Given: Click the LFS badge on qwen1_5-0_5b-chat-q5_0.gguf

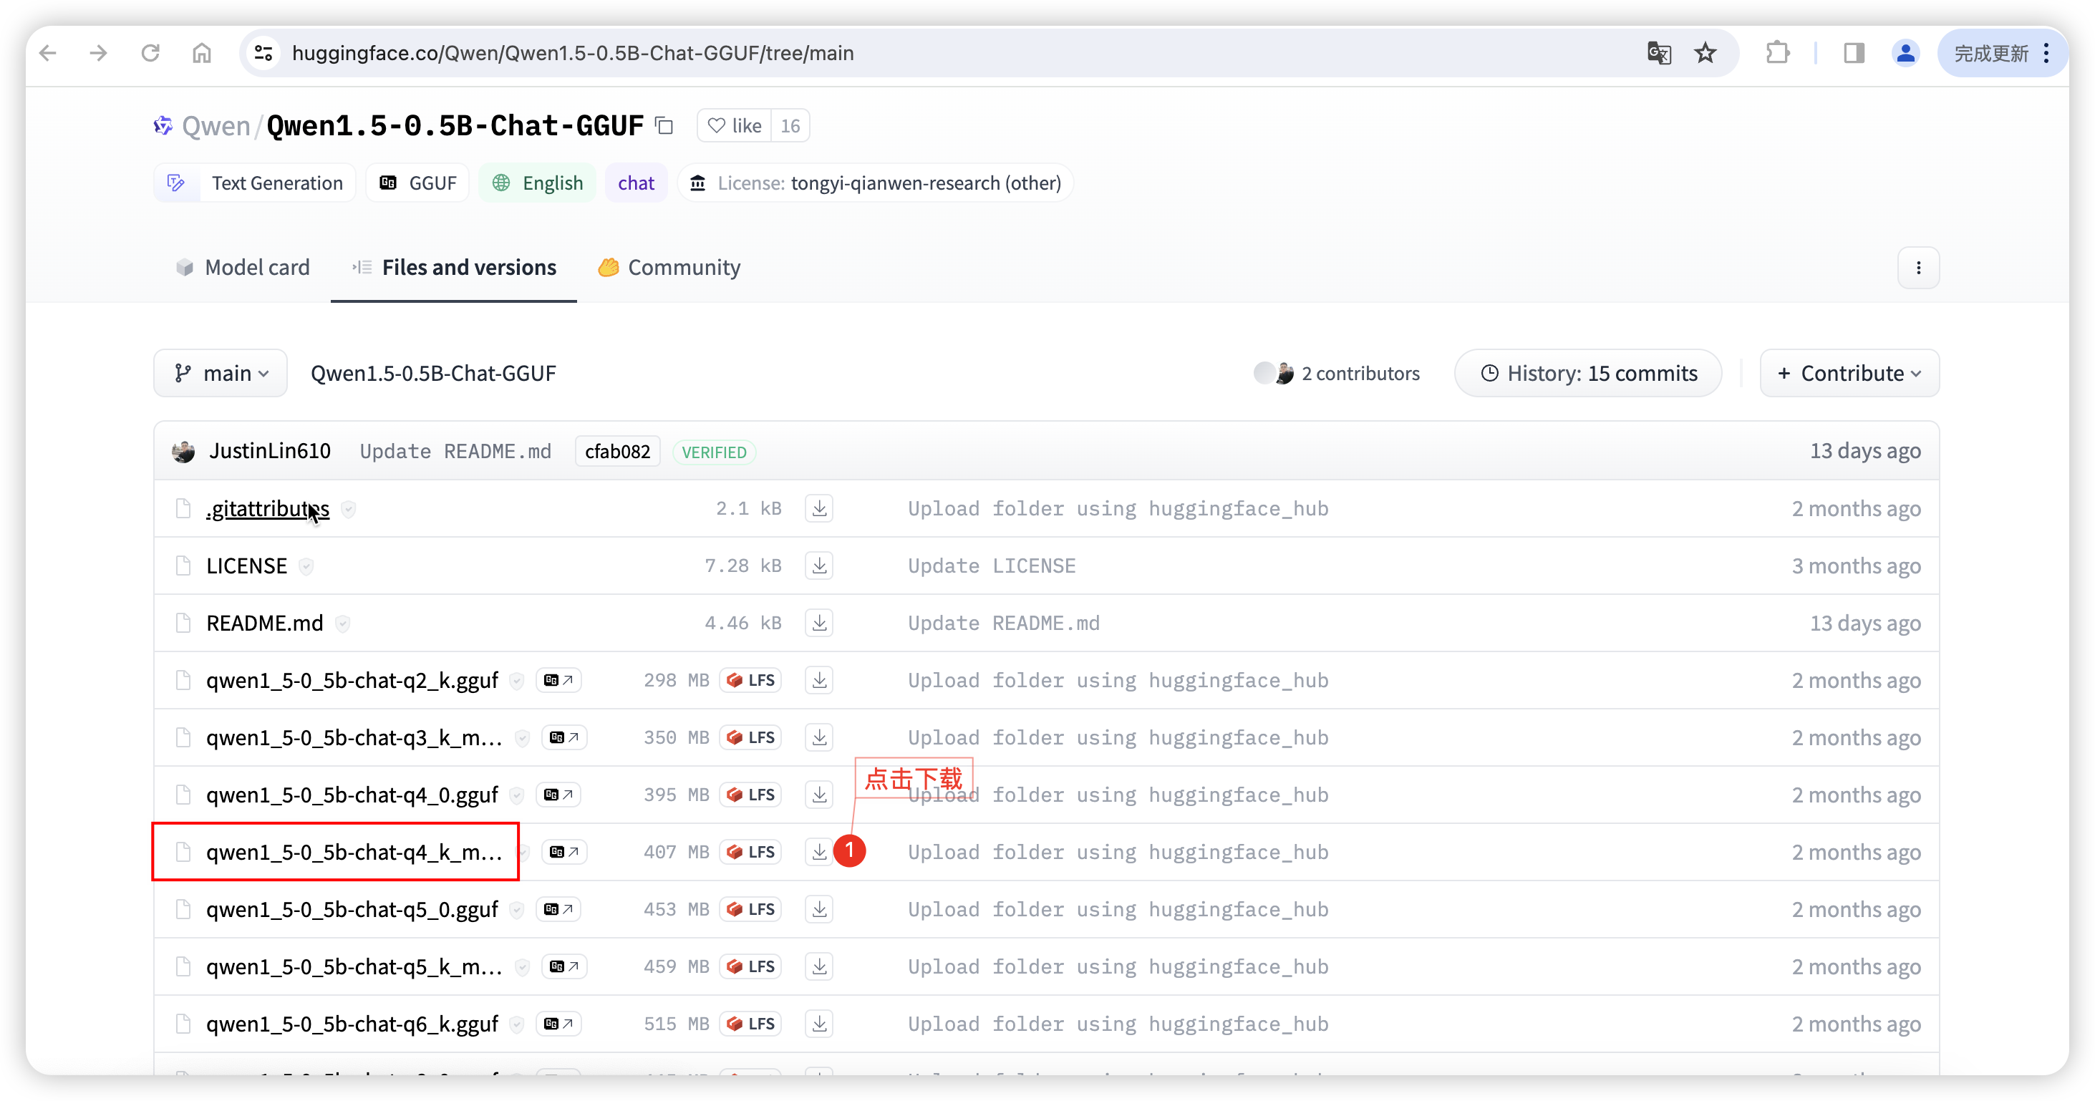Looking at the screenshot, I should [x=750, y=909].
